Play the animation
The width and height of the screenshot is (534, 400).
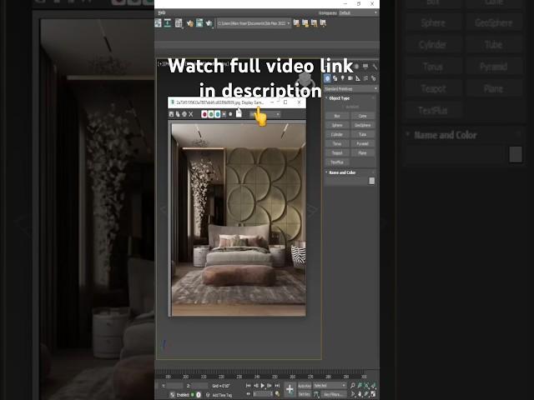click(263, 386)
